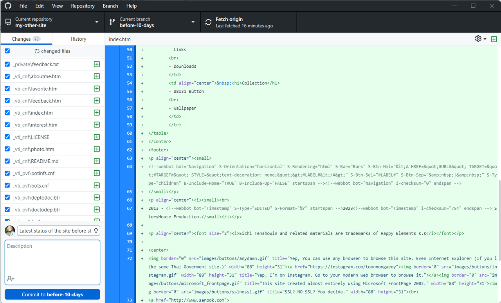
Task: Open the Repository menu
Action: tap(83, 6)
